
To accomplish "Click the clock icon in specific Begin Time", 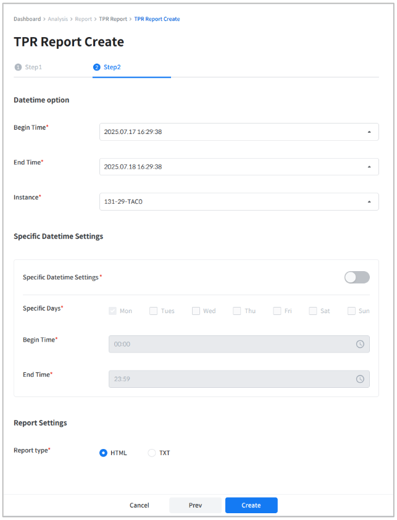I will (x=360, y=344).
